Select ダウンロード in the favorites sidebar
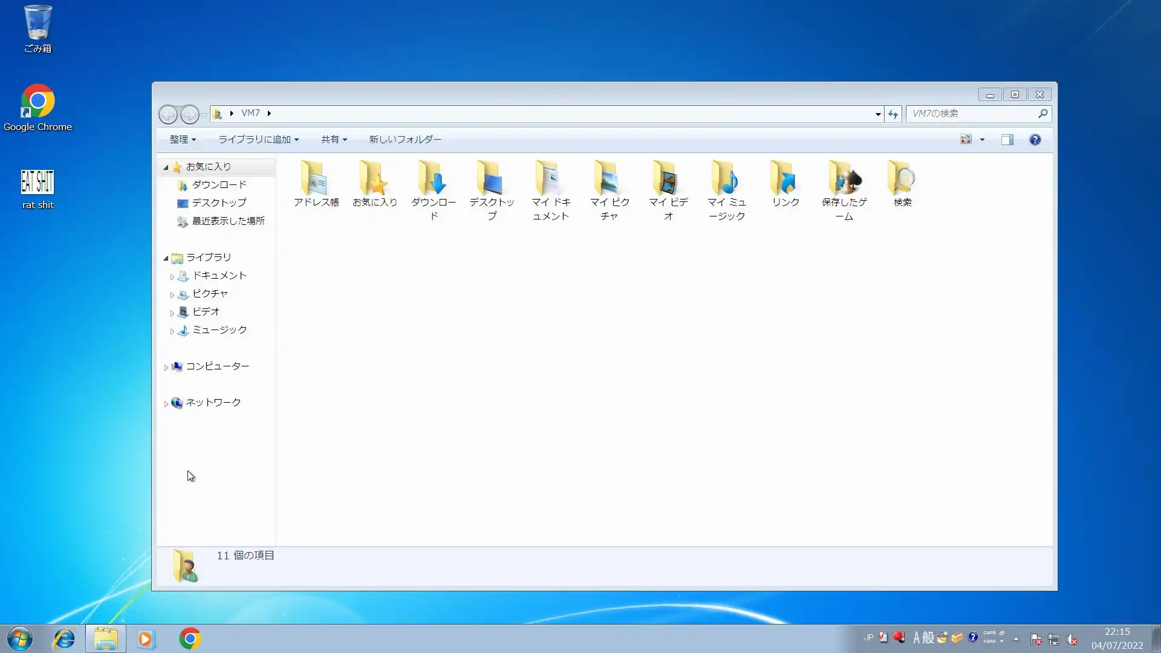 [219, 185]
